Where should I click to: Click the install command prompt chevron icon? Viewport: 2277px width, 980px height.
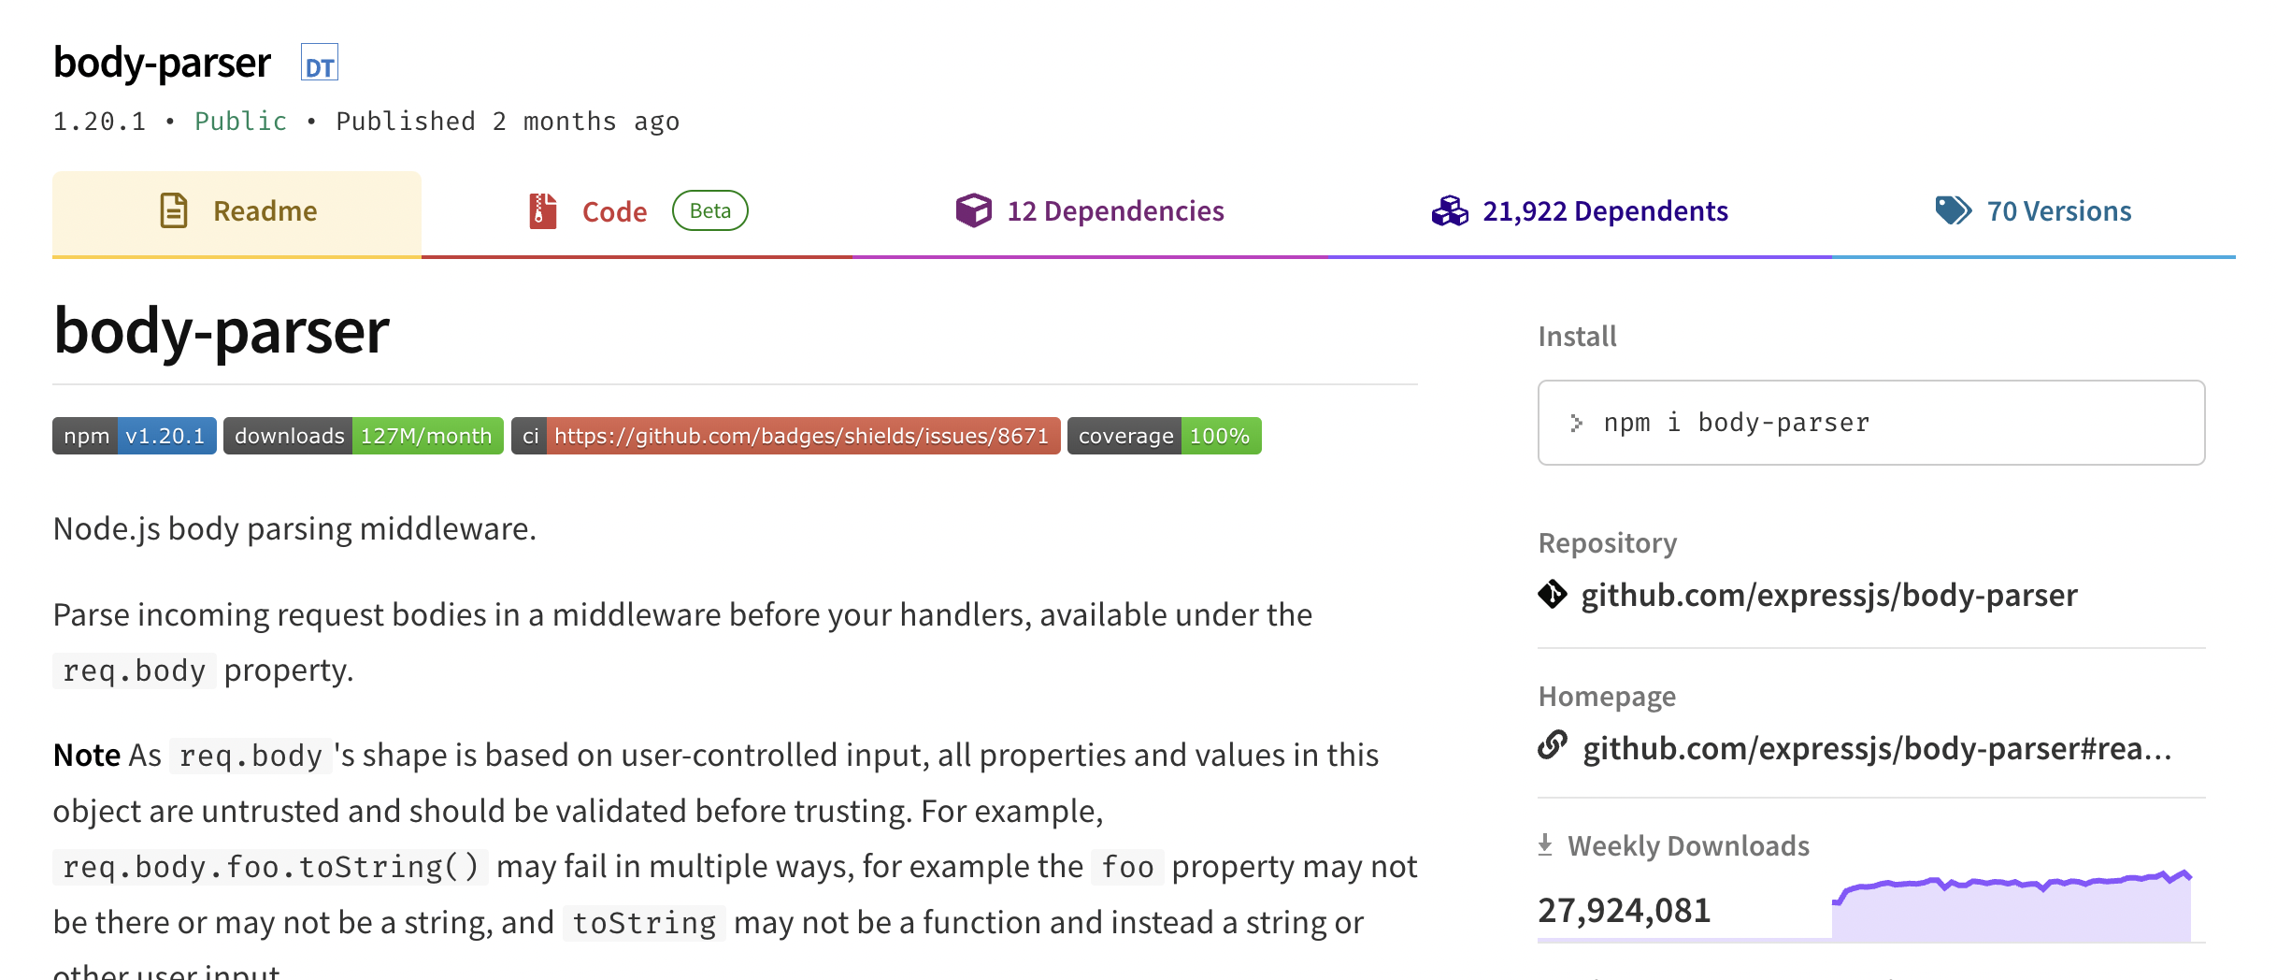point(1577,423)
